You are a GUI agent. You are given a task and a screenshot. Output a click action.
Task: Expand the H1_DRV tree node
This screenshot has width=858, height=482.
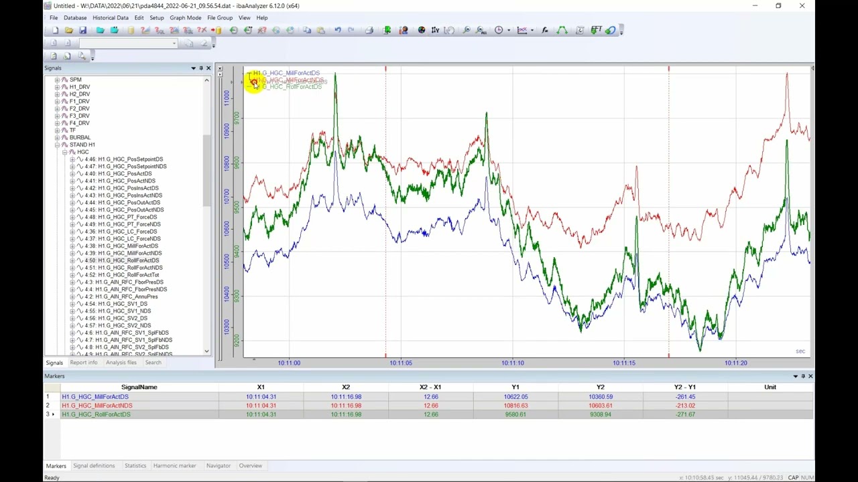pos(57,87)
